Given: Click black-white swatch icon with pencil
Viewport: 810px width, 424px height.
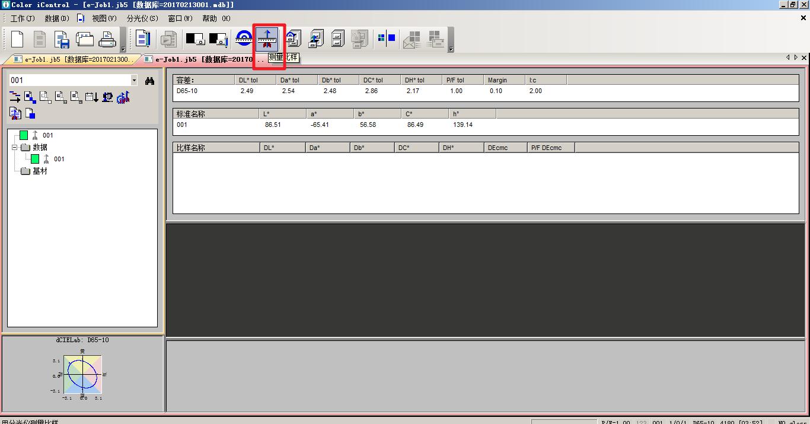Looking at the screenshot, I should coord(219,39).
